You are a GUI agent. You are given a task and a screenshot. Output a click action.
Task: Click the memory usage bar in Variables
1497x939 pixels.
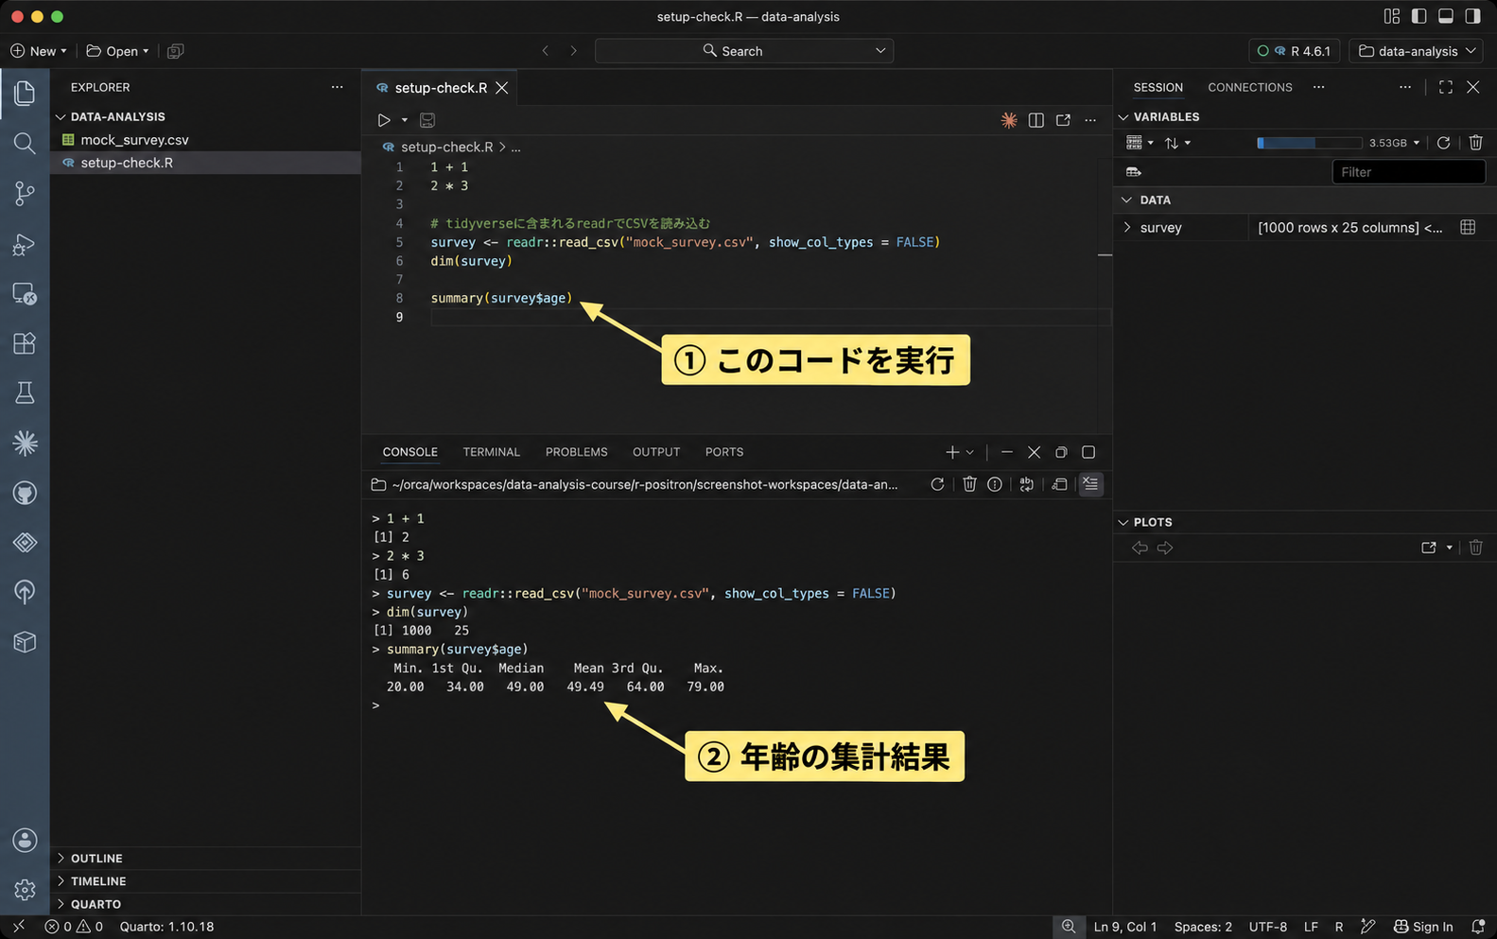pos(1309,143)
